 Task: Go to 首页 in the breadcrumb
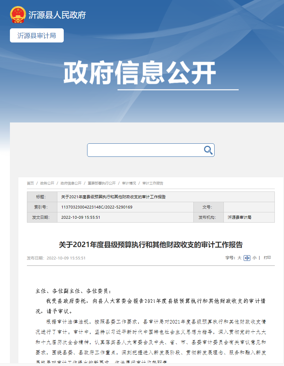30,183
